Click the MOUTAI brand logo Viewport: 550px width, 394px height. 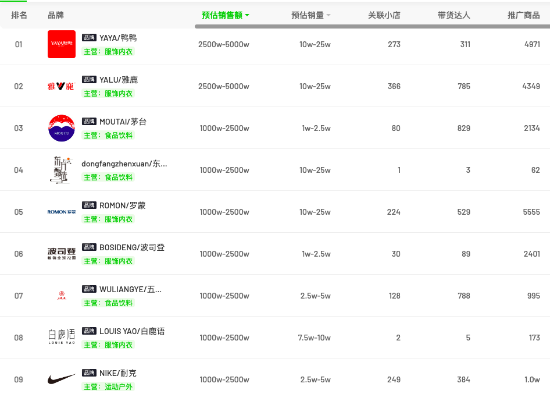pos(62,128)
